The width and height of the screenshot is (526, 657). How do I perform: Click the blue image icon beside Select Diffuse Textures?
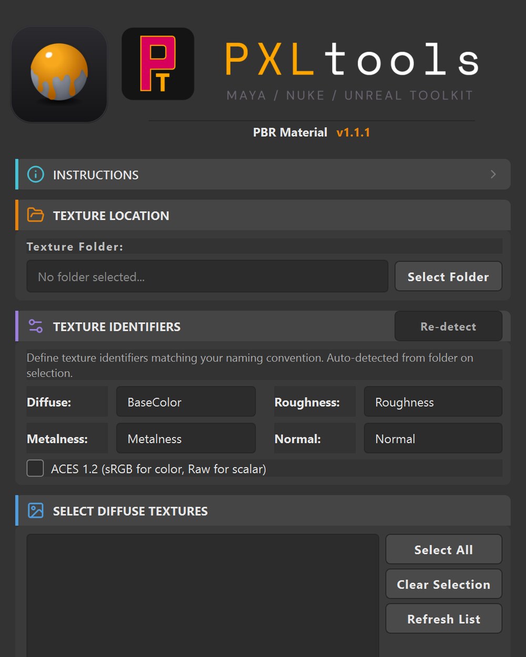[x=36, y=510]
